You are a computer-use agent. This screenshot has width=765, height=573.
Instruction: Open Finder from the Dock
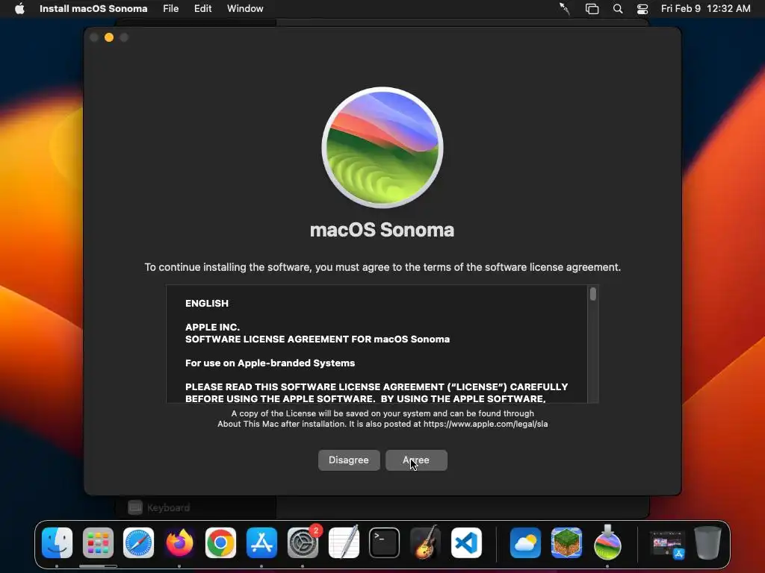coord(57,542)
